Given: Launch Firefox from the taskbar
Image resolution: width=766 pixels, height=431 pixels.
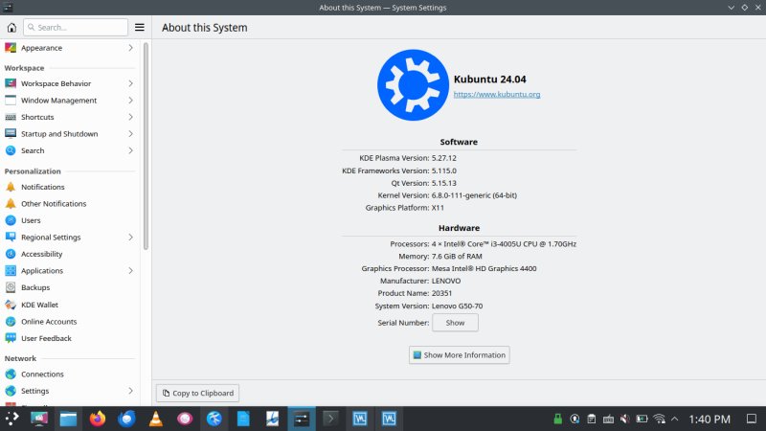Looking at the screenshot, I should click(x=98, y=419).
